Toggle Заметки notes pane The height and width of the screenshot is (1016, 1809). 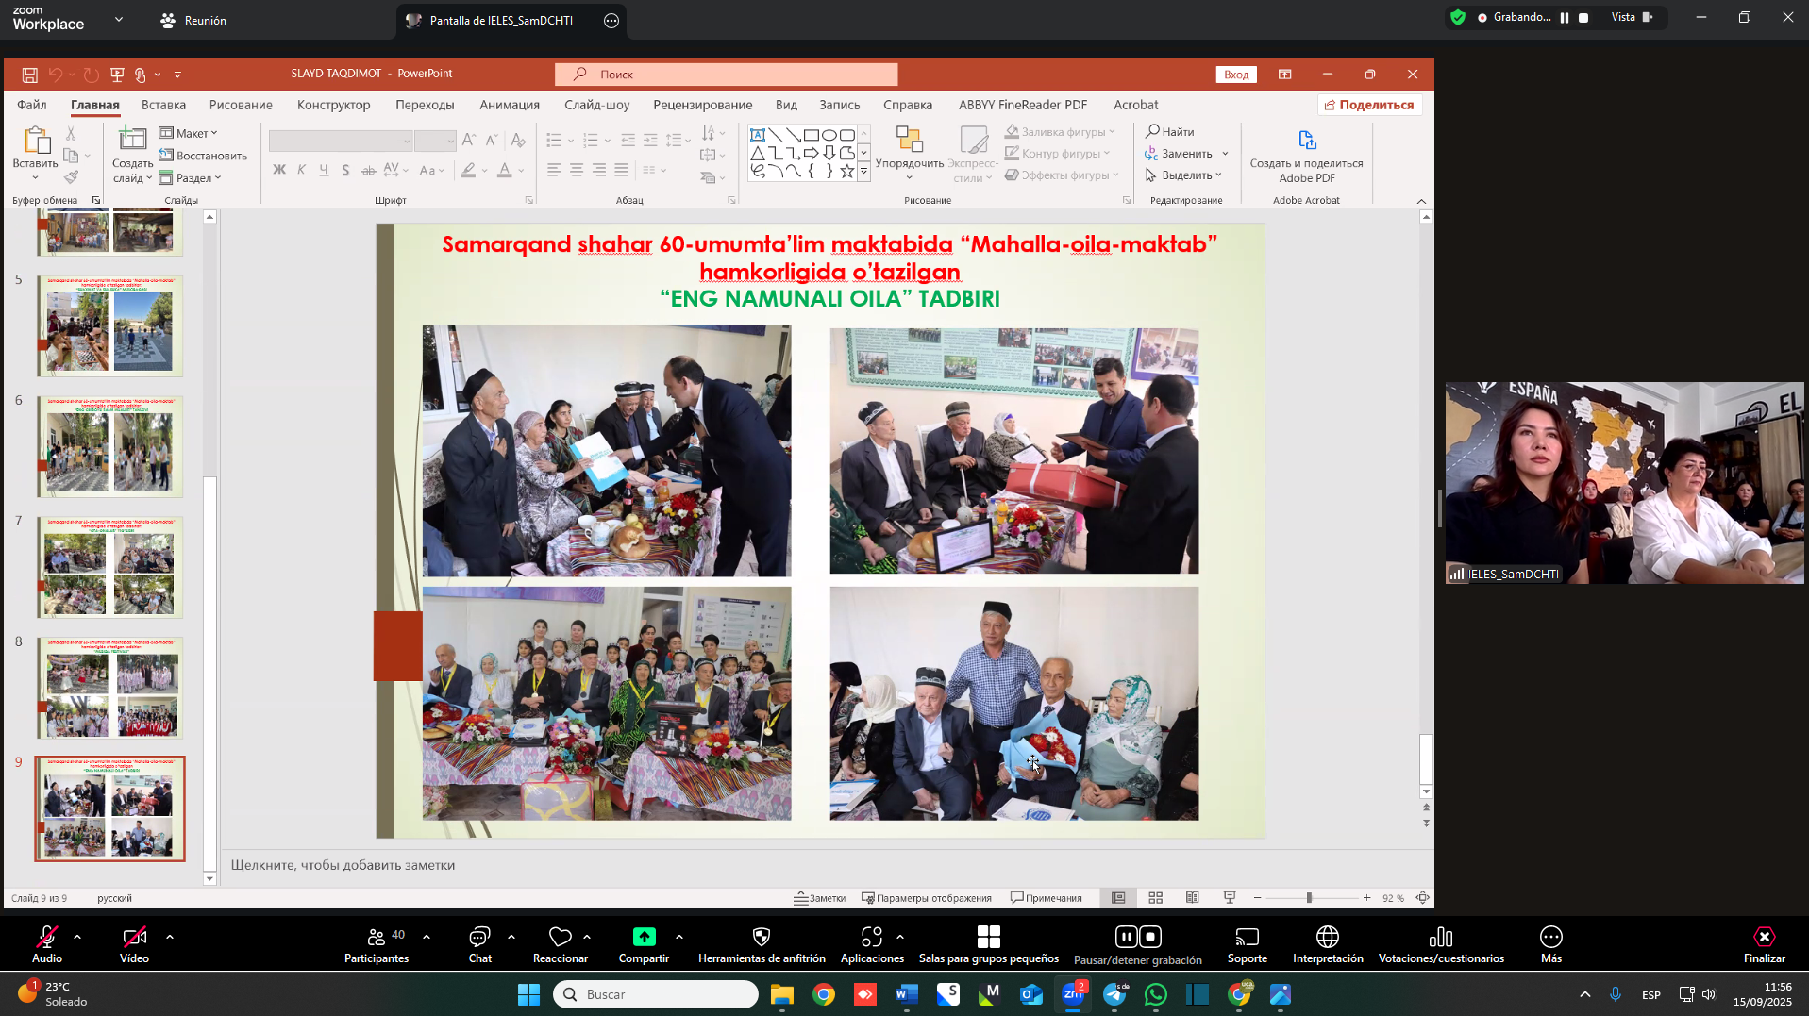[x=819, y=898]
